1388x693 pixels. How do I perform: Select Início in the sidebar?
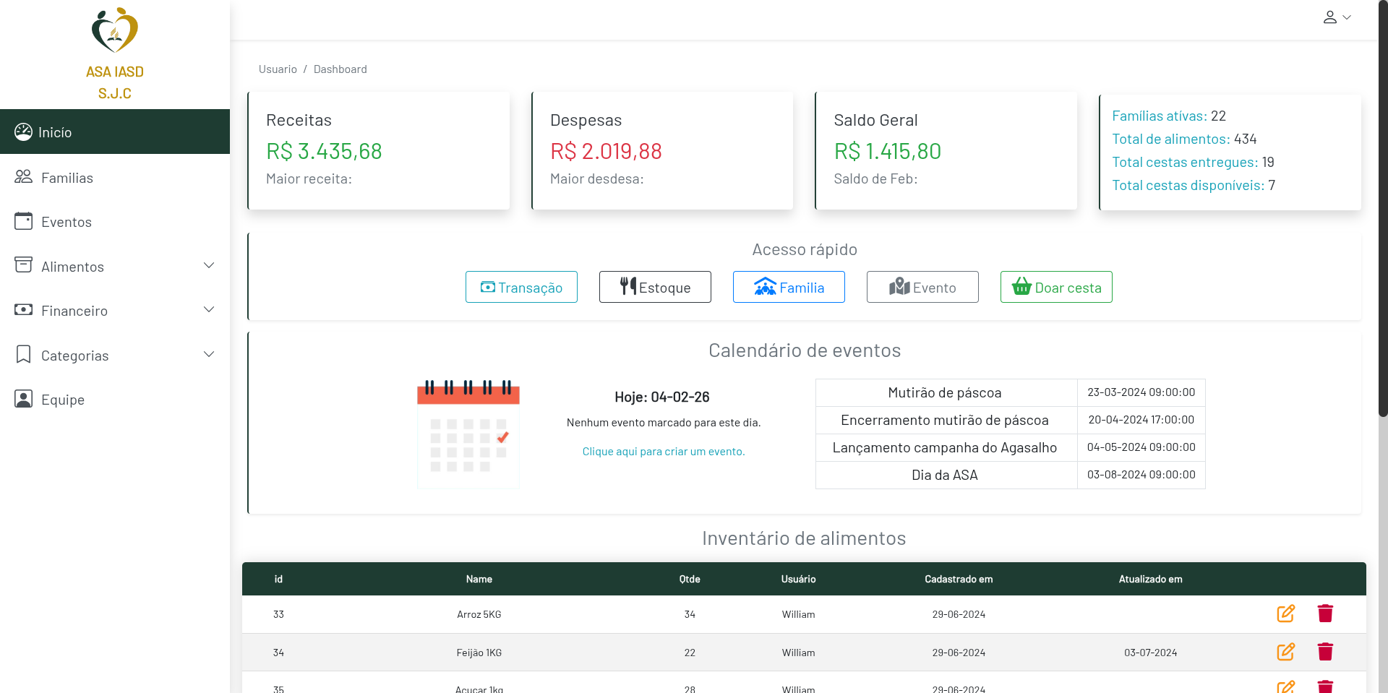click(55, 132)
